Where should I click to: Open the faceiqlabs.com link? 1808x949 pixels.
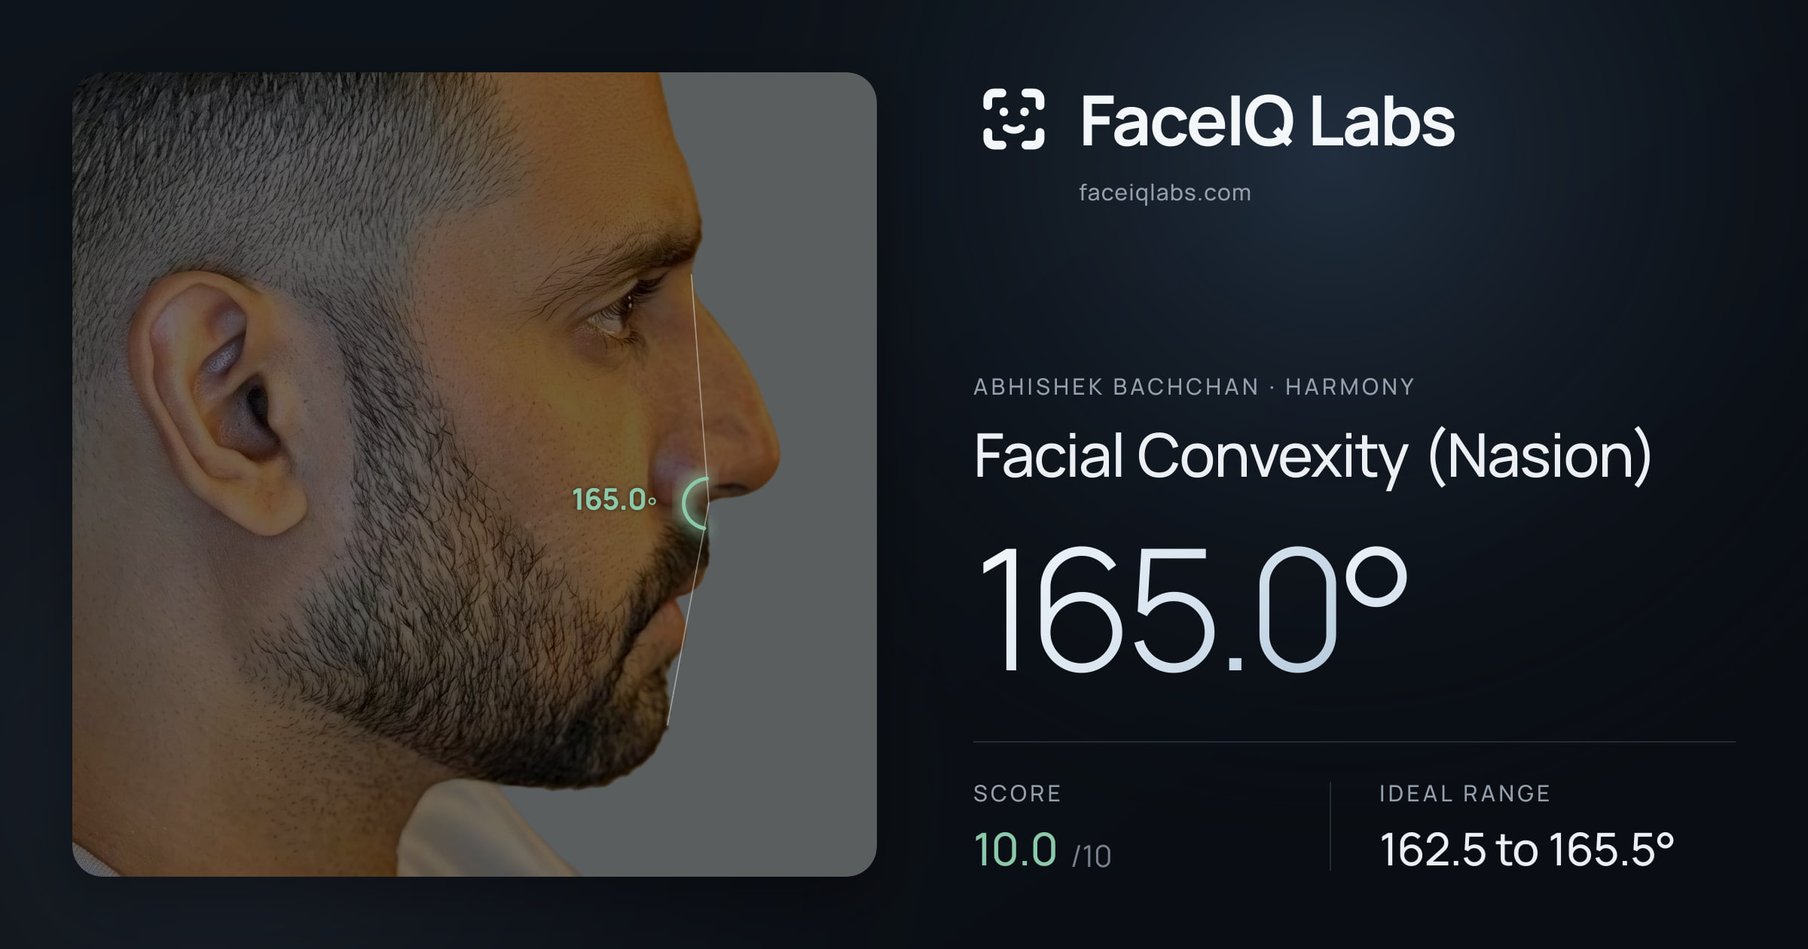(x=1165, y=193)
